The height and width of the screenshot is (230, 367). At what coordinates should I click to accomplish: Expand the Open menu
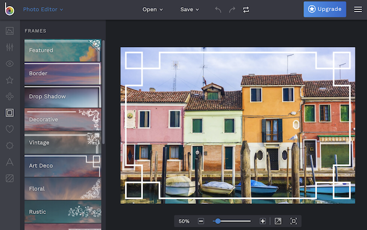[x=153, y=9]
